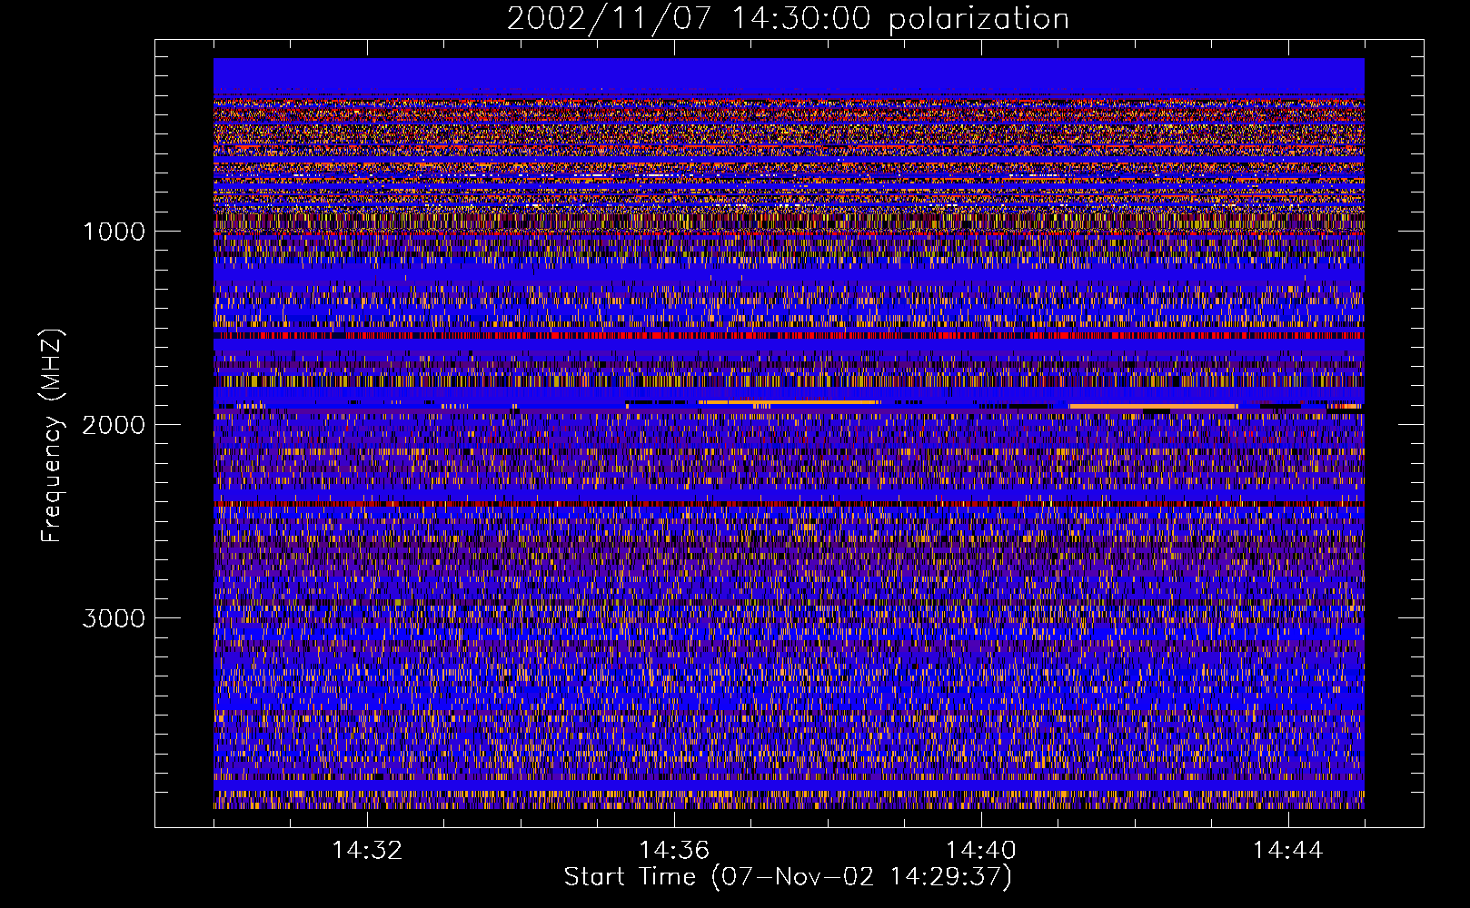Click the '3000' frequency tick label

114,617
